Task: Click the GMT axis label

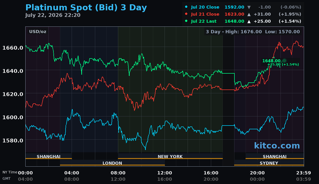Action: pyautogui.click(x=7, y=178)
